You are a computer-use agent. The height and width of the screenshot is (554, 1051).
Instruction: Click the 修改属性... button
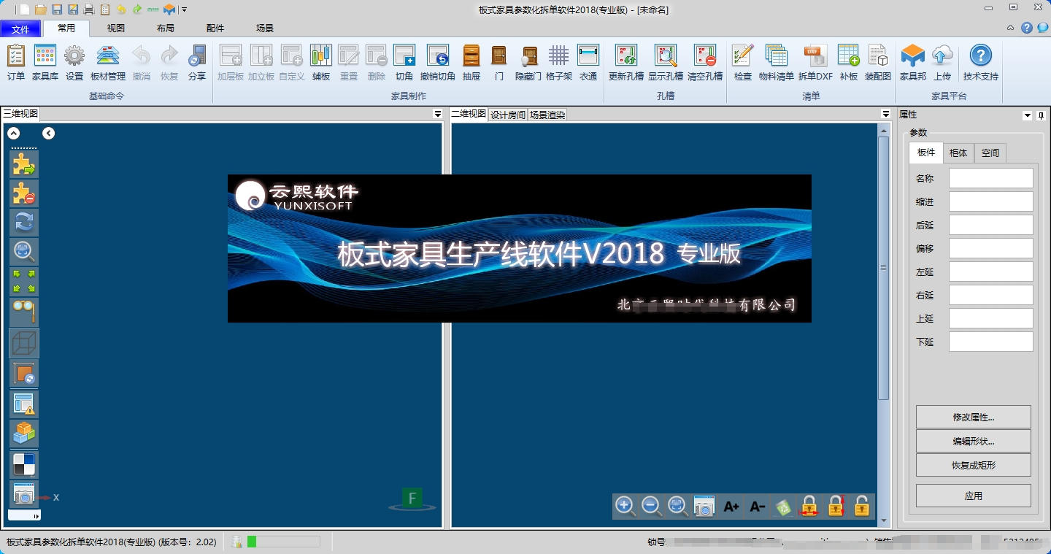pos(974,418)
